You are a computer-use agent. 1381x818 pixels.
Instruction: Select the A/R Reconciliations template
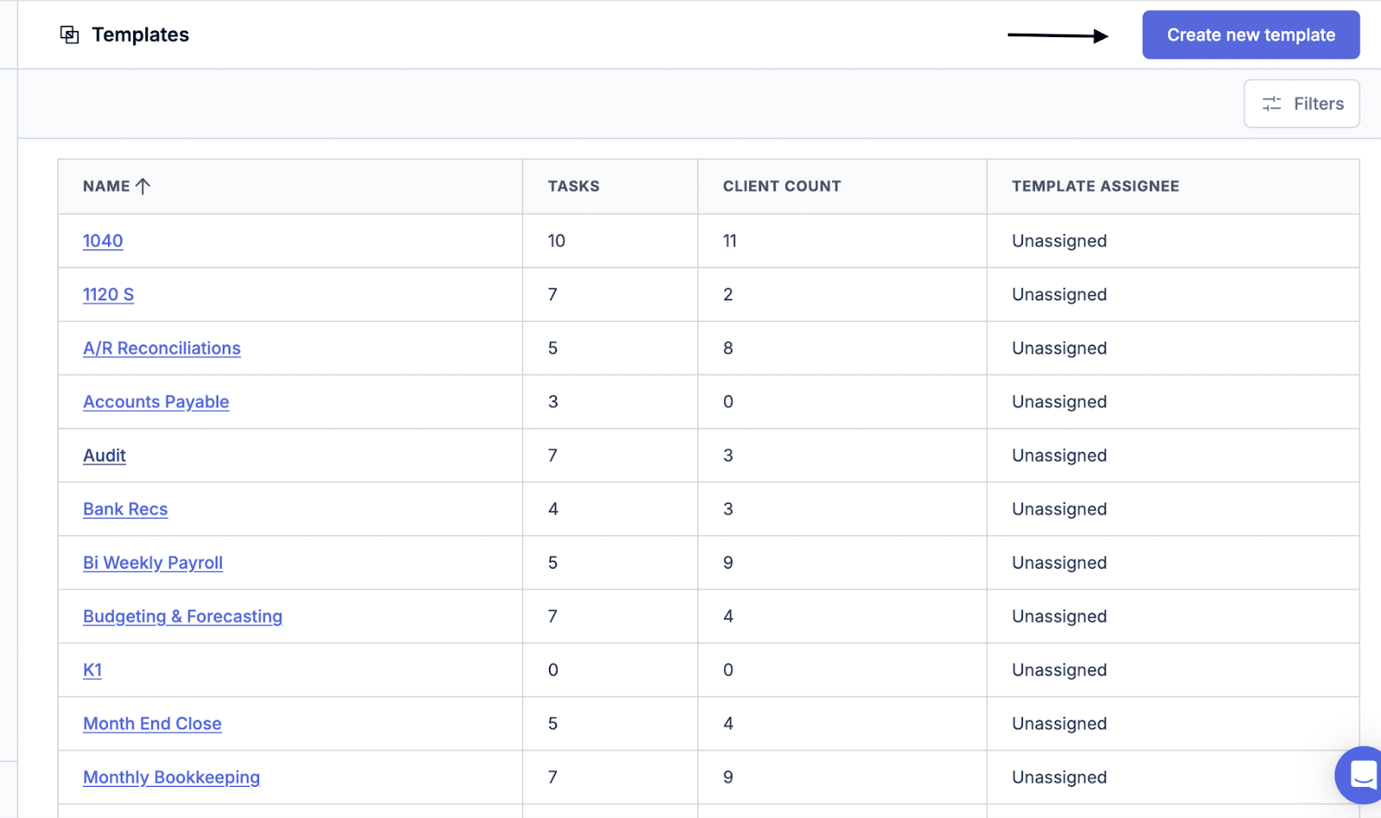tap(161, 348)
